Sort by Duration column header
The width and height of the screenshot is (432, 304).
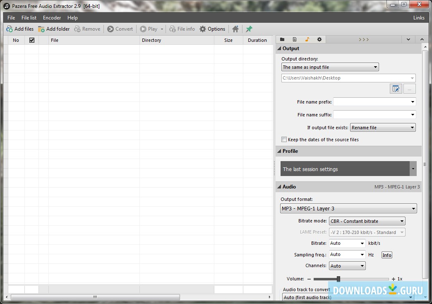coord(257,40)
